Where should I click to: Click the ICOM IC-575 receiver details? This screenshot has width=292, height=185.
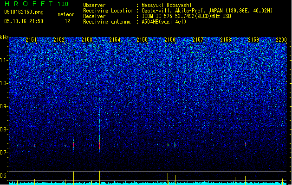pos(186,16)
